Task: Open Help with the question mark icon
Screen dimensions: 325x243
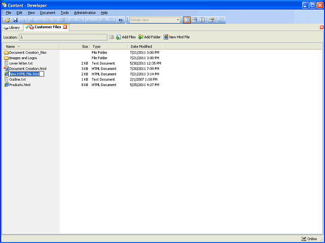Action: 121,20
